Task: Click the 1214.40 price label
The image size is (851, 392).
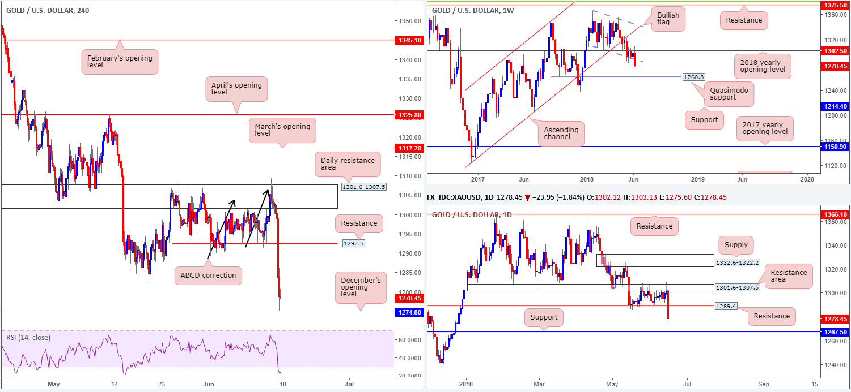Action: 835,106
